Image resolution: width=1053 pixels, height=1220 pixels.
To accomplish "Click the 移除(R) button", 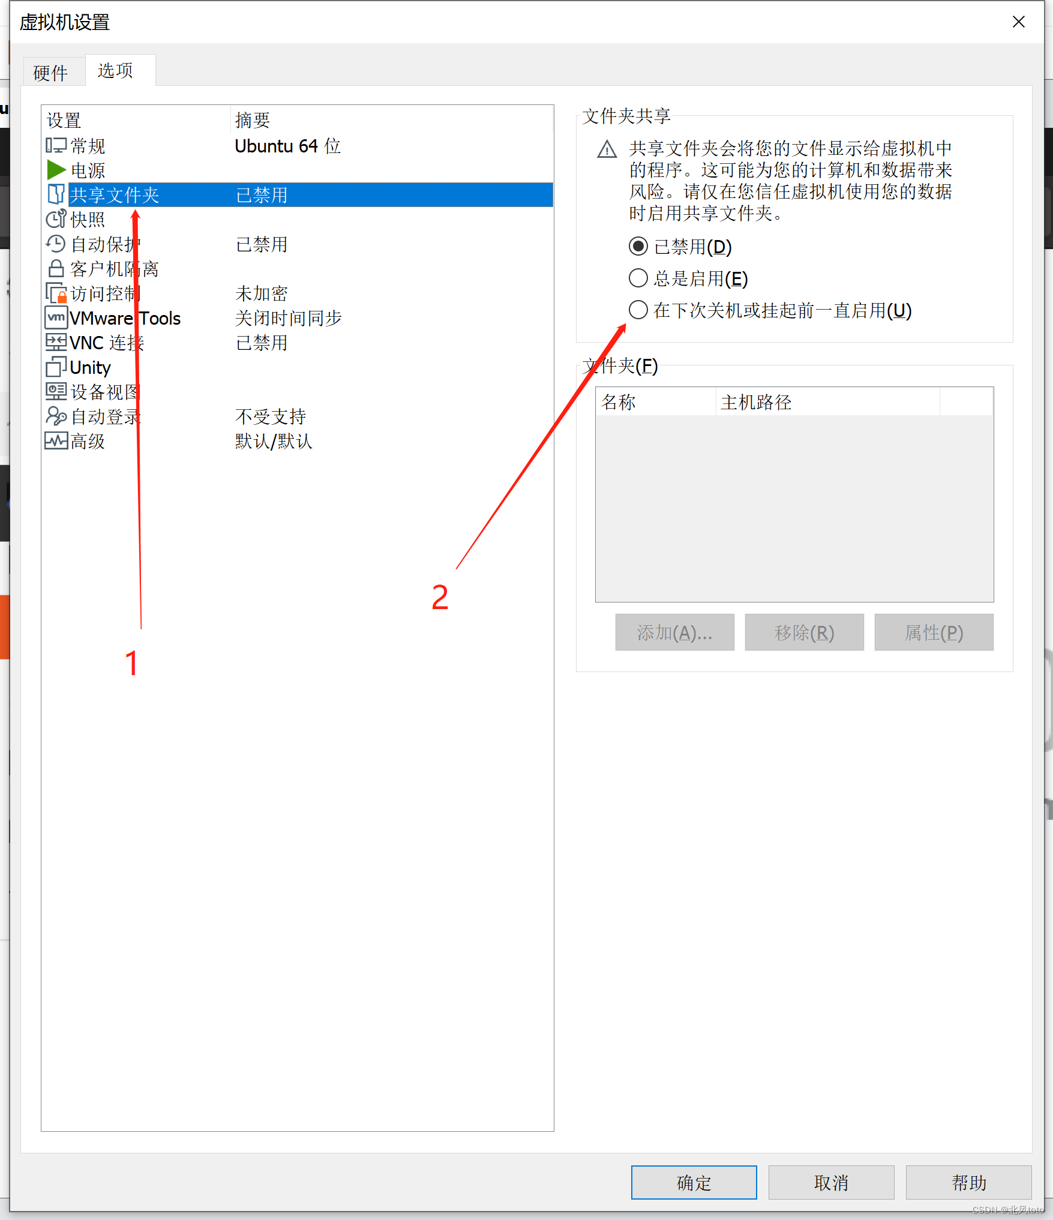I will [x=804, y=632].
